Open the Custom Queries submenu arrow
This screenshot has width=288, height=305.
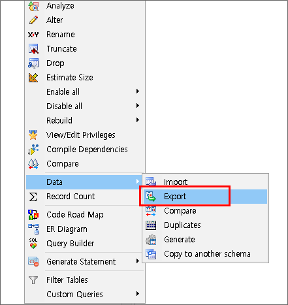coord(138,294)
